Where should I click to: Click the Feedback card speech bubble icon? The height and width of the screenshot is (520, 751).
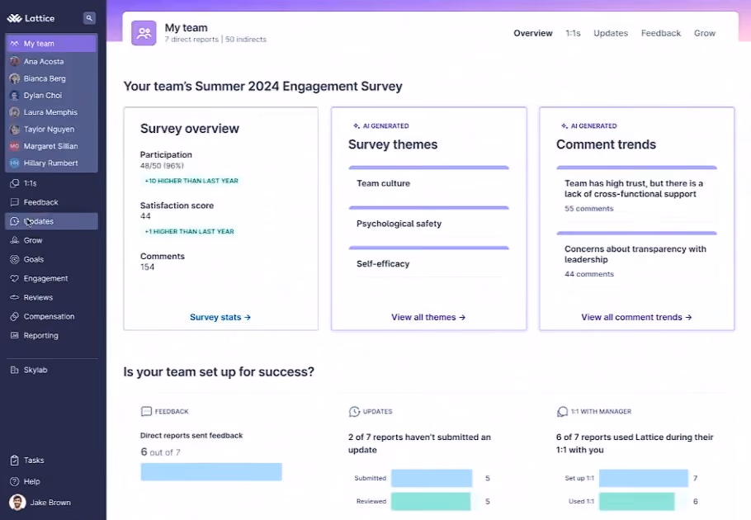point(147,411)
